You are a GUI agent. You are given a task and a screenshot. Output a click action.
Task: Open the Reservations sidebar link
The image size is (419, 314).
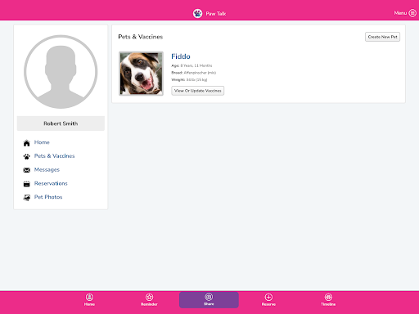(51, 183)
